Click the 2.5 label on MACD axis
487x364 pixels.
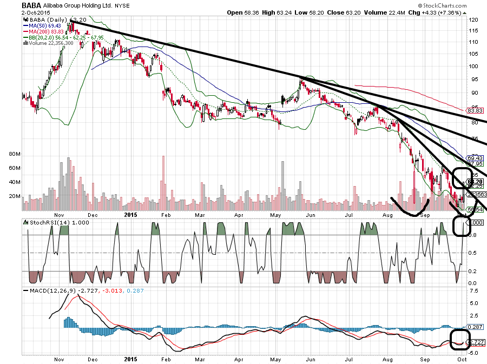(x=474, y=315)
